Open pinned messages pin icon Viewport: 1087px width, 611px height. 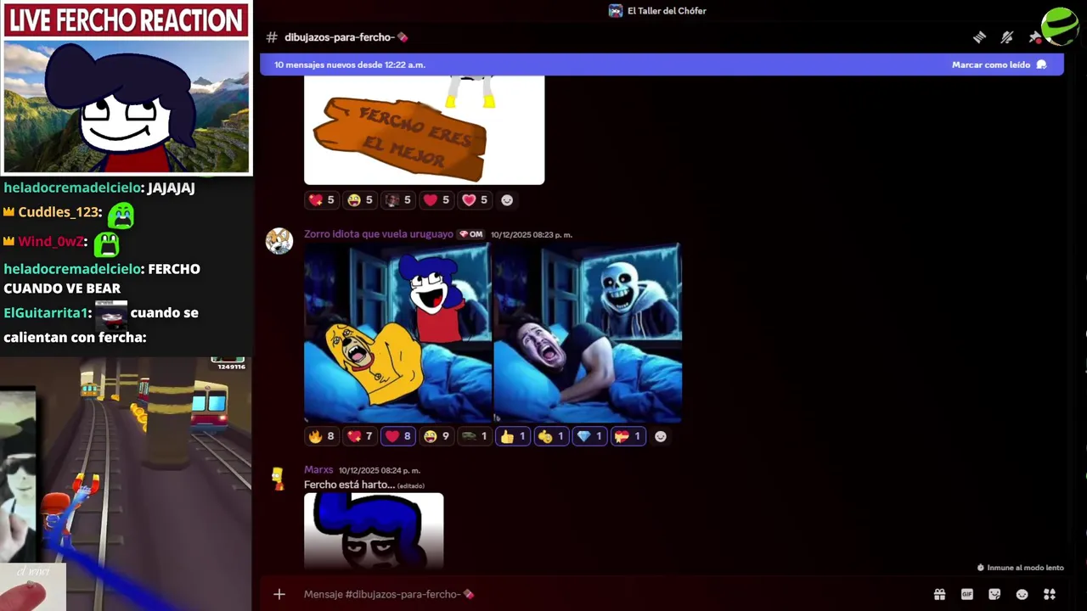1033,37
